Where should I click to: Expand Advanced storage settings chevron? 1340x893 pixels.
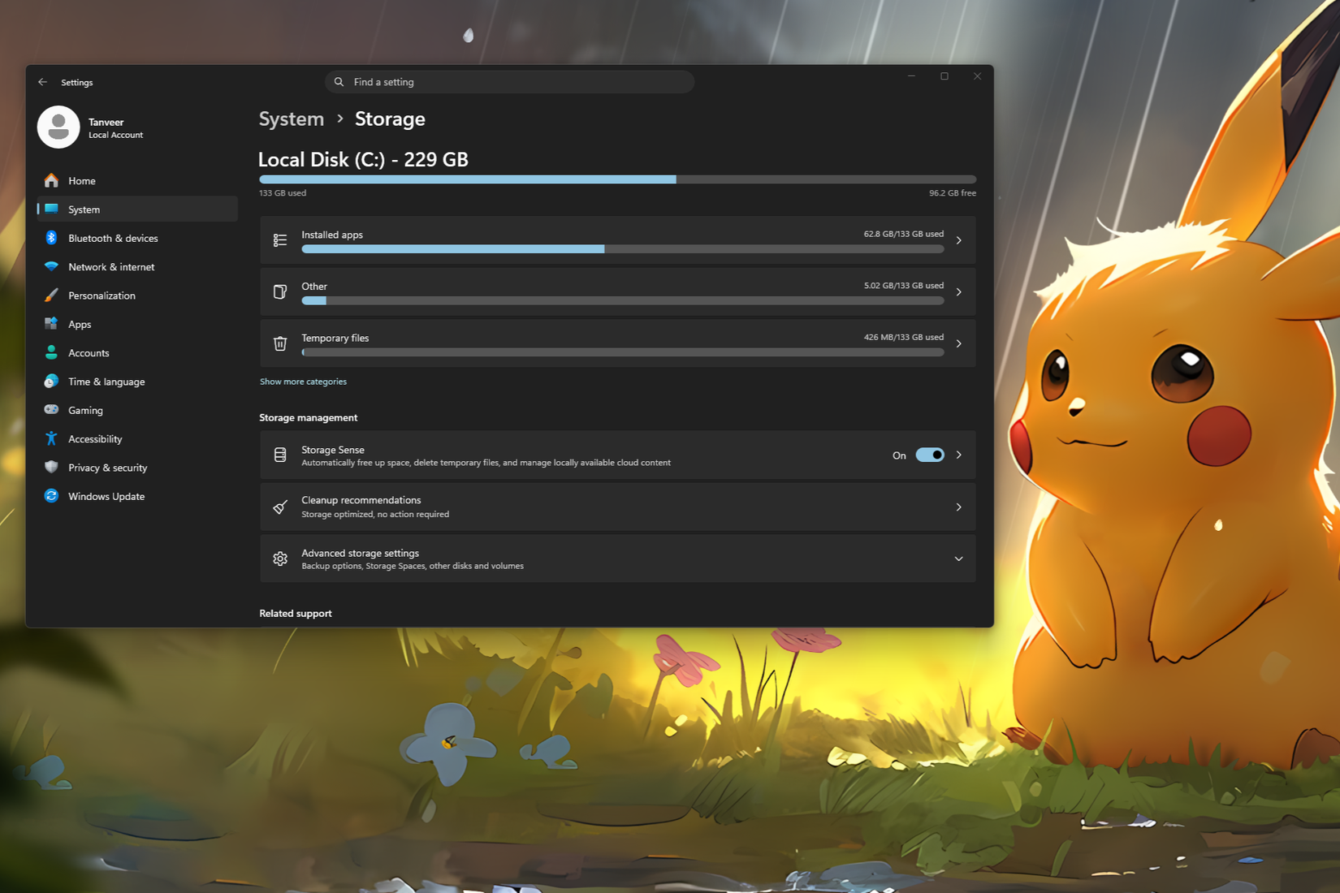click(959, 559)
